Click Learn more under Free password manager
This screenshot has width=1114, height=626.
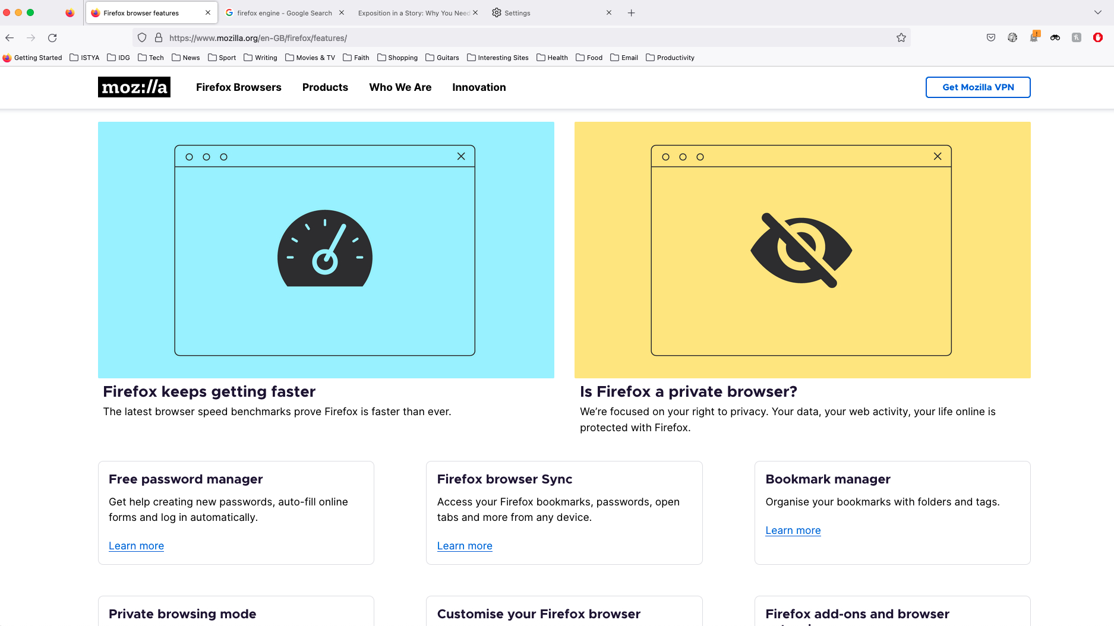coord(136,546)
